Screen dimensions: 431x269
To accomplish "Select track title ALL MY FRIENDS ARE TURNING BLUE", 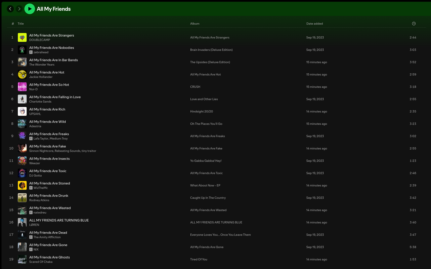I will (x=59, y=220).
